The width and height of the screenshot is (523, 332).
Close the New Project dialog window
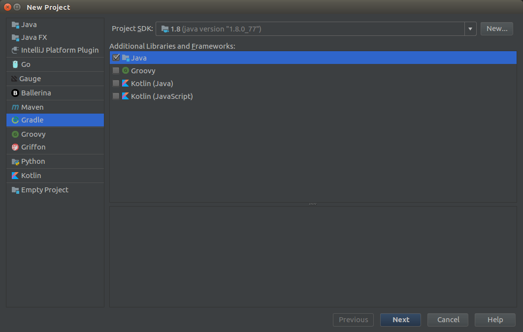[x=8, y=7]
